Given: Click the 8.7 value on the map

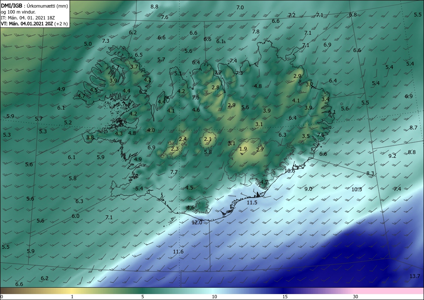Looking at the screenshot, I should click(413, 128).
